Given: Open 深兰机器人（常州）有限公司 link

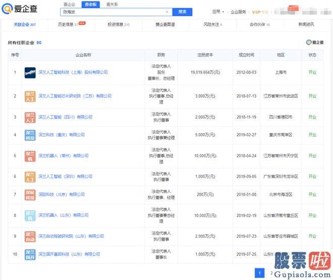Looking at the screenshot, I should coord(64,155).
